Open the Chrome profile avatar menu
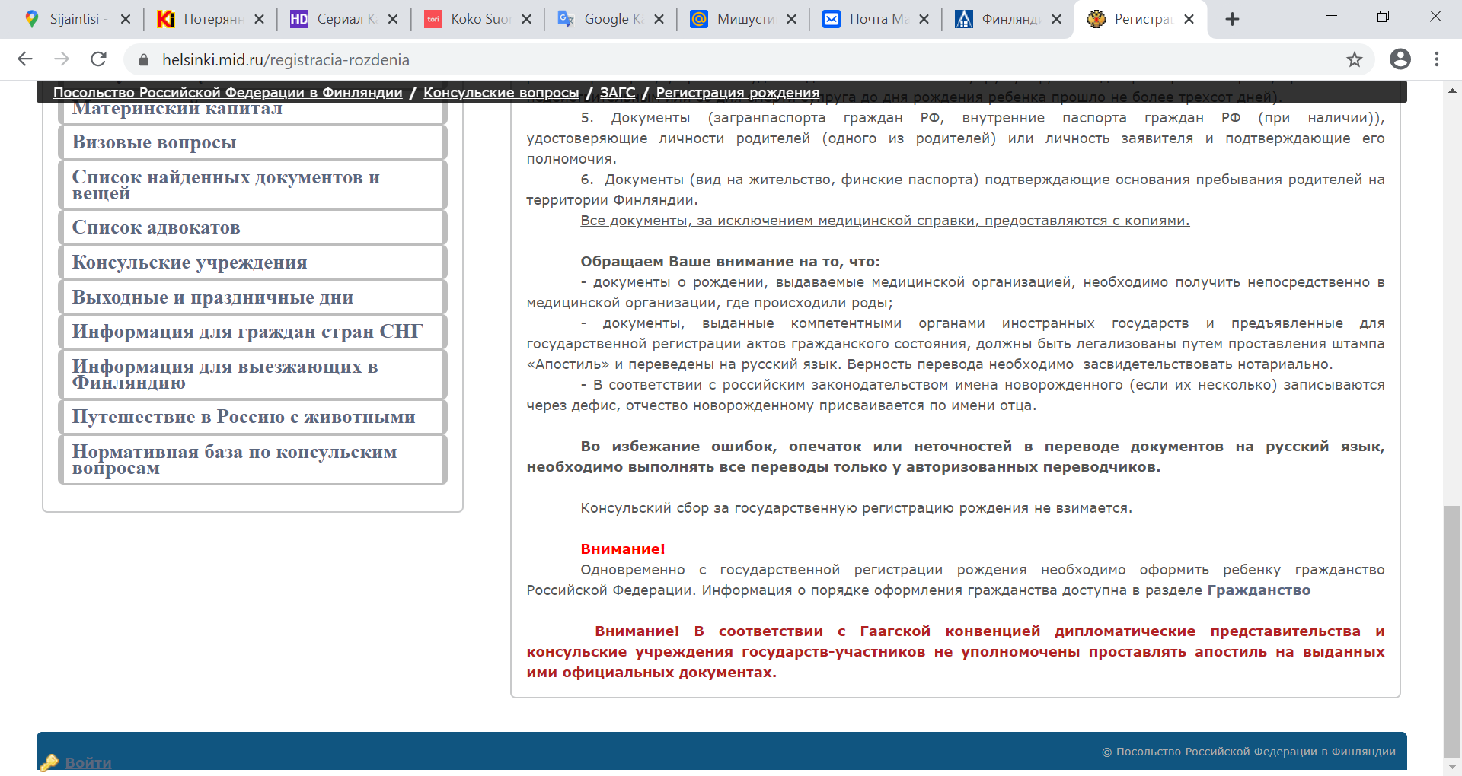This screenshot has width=1462, height=776. [x=1400, y=59]
